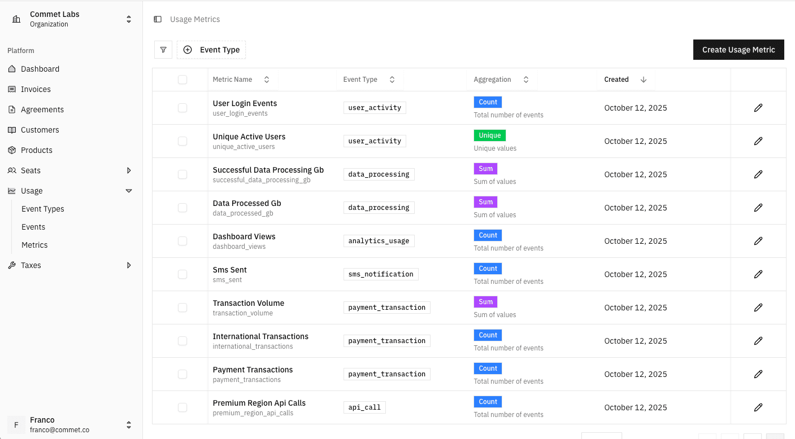Expand the Taxes section in the sidebar

click(129, 265)
